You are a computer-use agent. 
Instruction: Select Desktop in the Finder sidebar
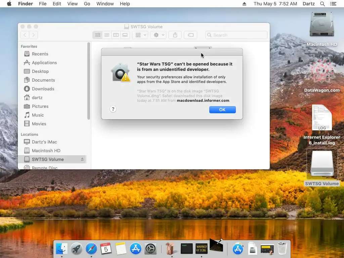pos(53,71)
